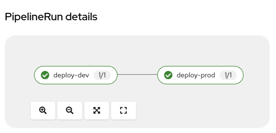Screen dimensions: 276x133
Task: Click blank canvas right of deploy-prod node
Action: pyautogui.click(x=257, y=75)
